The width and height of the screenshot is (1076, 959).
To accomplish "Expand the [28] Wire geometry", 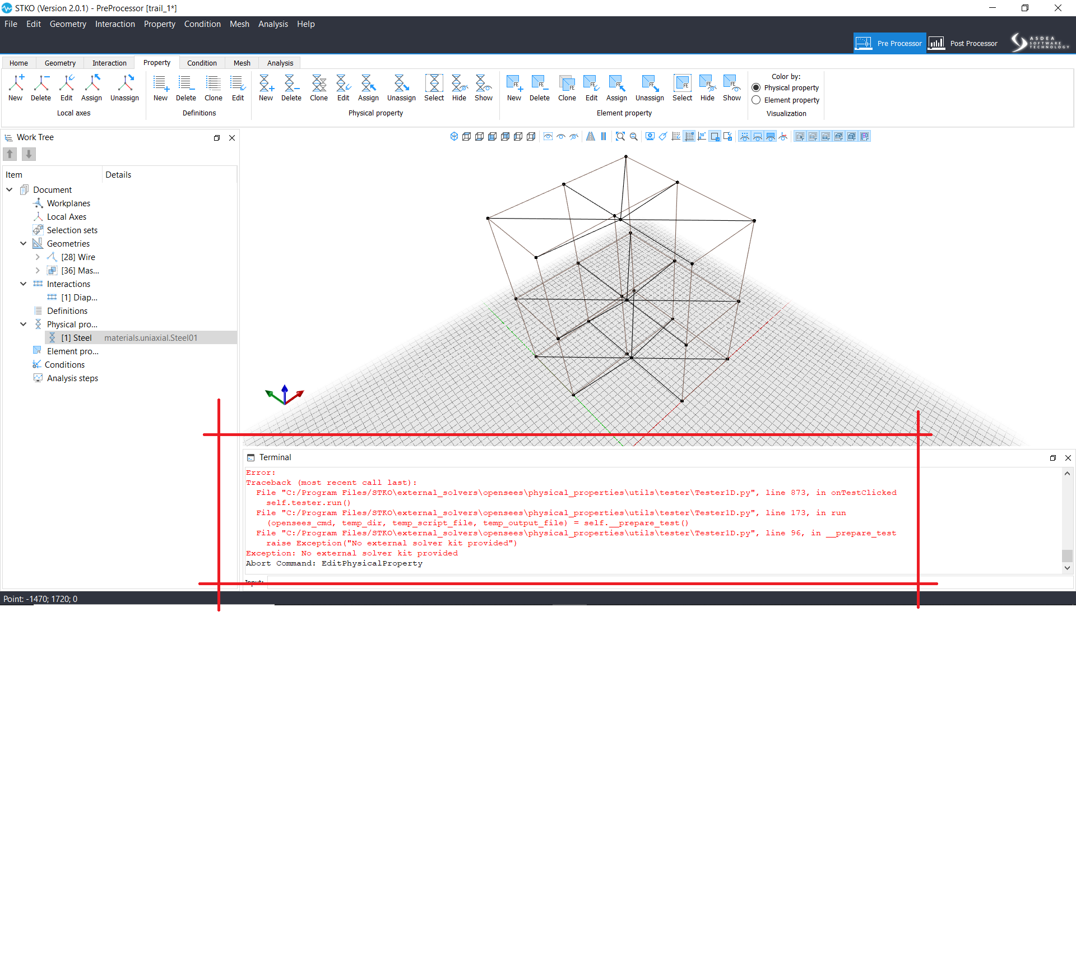I will pyautogui.click(x=38, y=257).
